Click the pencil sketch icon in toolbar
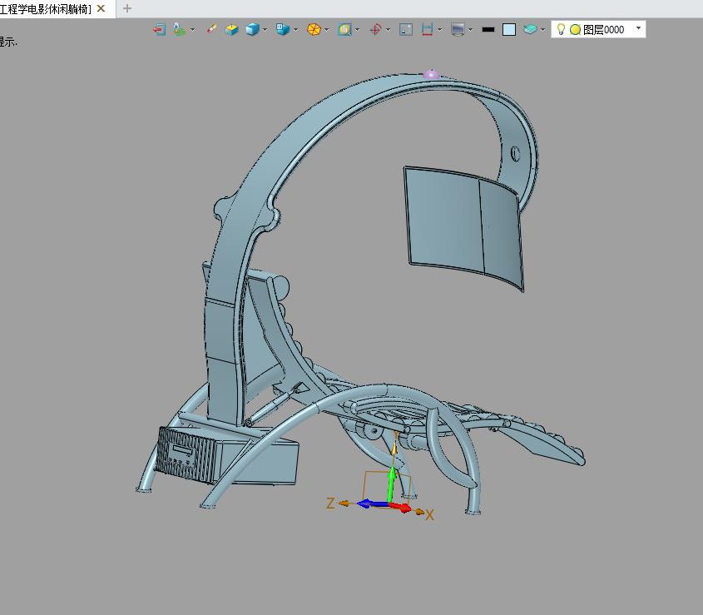703x615 pixels. point(211,29)
